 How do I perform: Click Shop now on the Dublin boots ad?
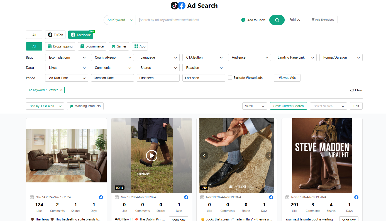tap(179, 219)
